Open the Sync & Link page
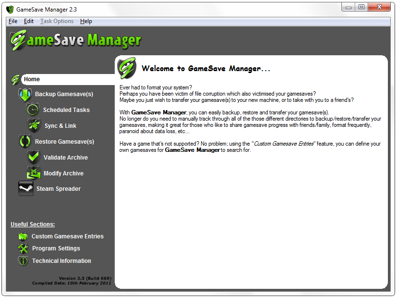Viewport: 397px width, 297px height. coord(60,126)
